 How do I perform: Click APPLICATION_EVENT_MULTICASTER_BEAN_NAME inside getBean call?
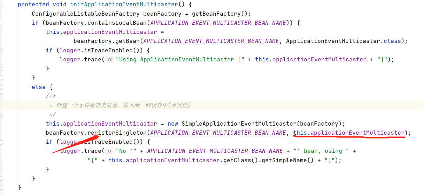211,41
